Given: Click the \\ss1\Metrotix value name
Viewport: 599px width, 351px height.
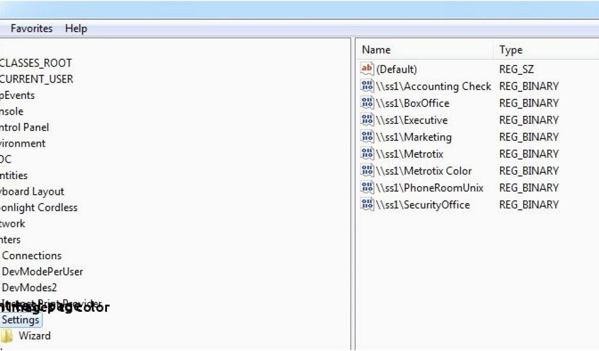Looking at the screenshot, I should (409, 154).
